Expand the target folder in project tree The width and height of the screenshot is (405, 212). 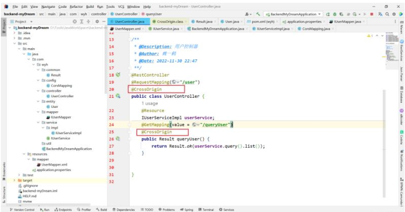[14, 180]
